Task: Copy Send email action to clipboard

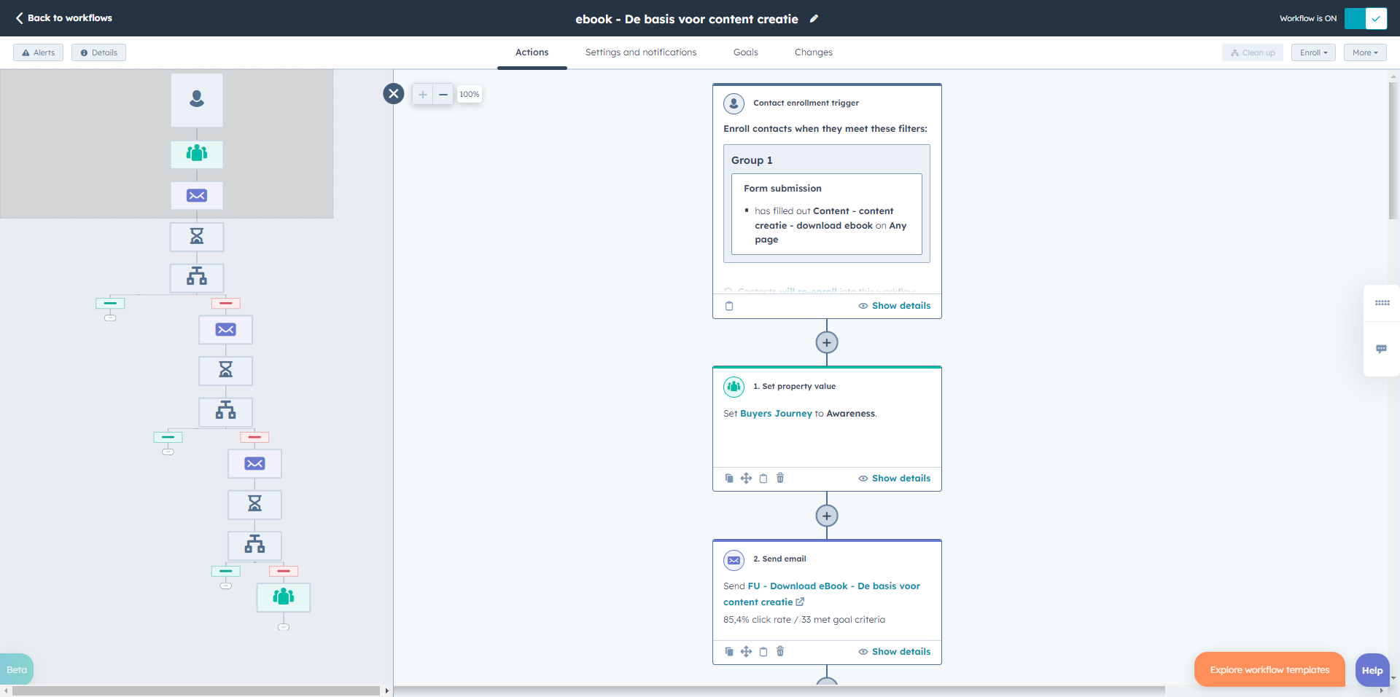Action: click(x=763, y=652)
